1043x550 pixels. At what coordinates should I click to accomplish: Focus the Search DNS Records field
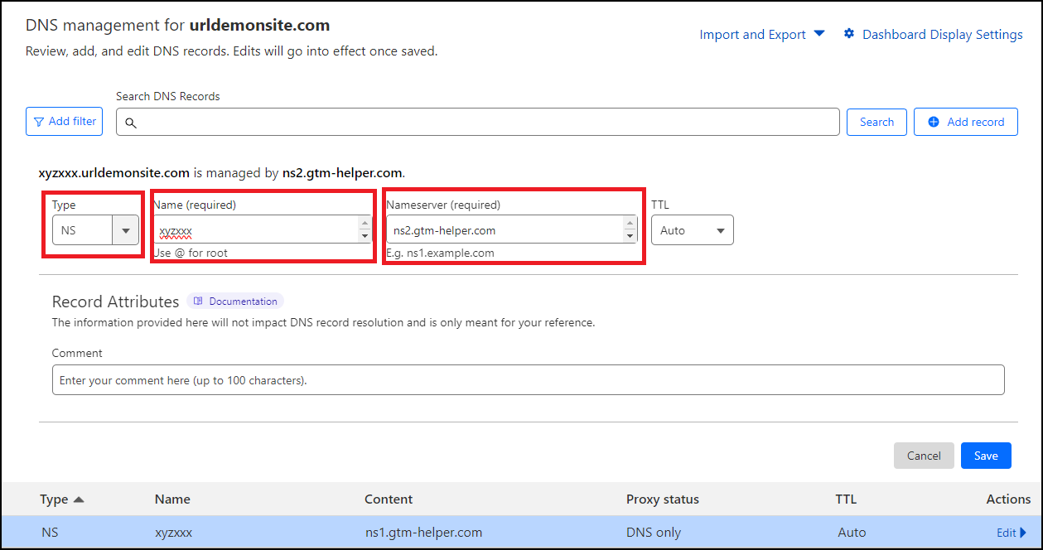point(489,122)
